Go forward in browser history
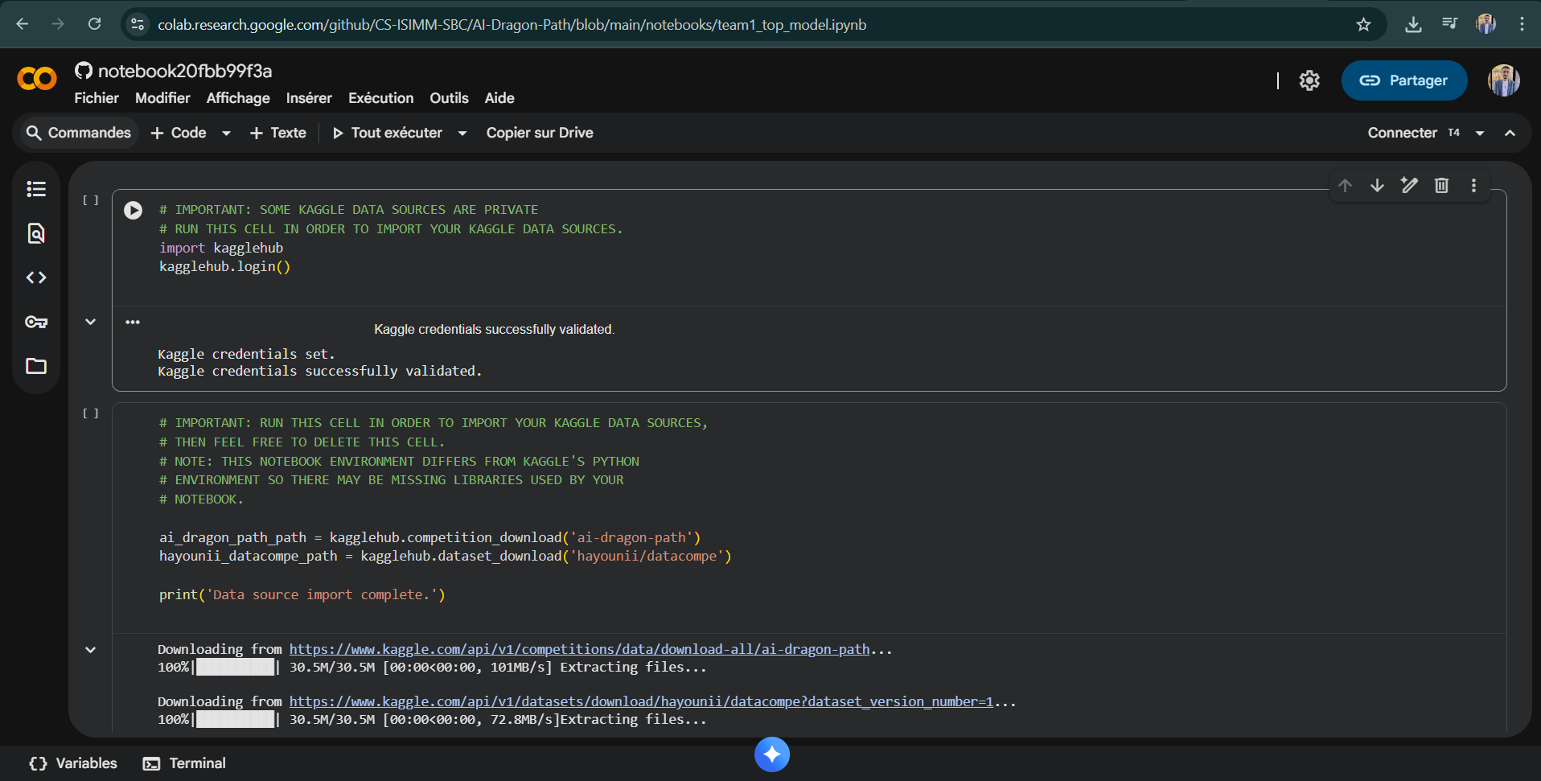This screenshot has height=781, width=1541. (x=58, y=24)
